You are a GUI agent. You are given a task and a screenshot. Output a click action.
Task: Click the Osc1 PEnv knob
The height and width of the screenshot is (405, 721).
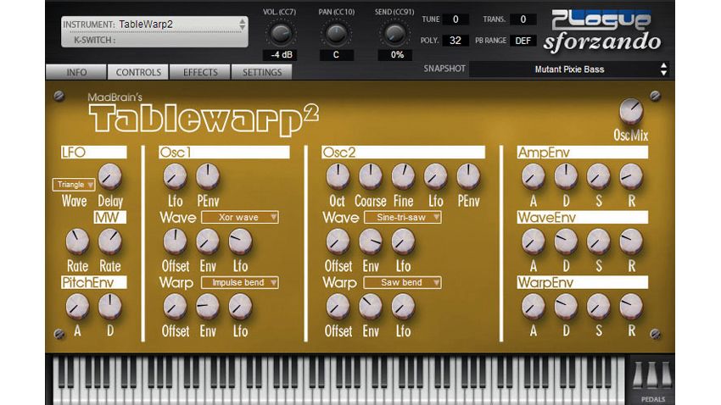(208, 176)
